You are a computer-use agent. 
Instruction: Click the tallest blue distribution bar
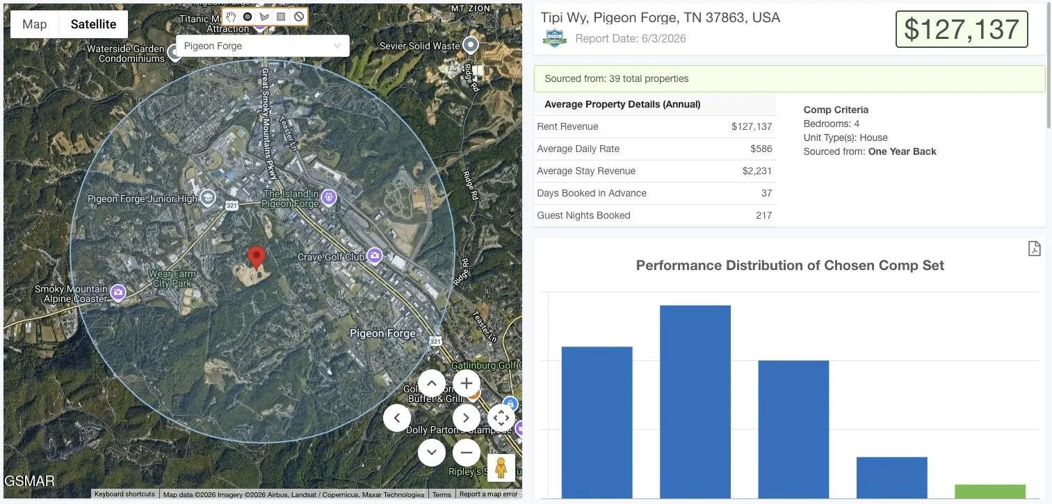click(695, 402)
